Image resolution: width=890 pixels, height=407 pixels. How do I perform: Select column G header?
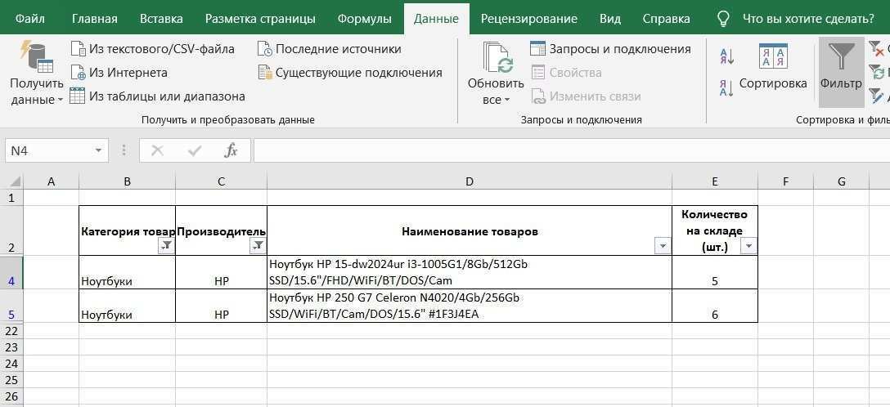click(841, 181)
